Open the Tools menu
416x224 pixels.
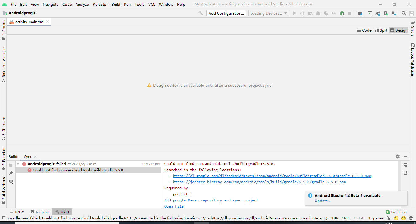click(x=139, y=4)
